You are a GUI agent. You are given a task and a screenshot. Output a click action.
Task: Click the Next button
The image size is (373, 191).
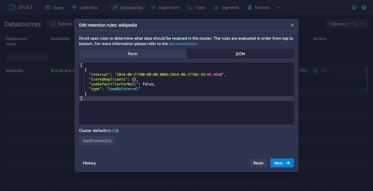click(x=282, y=163)
